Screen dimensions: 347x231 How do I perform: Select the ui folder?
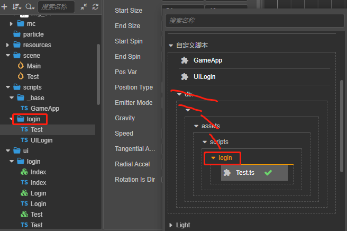tap(21, 151)
